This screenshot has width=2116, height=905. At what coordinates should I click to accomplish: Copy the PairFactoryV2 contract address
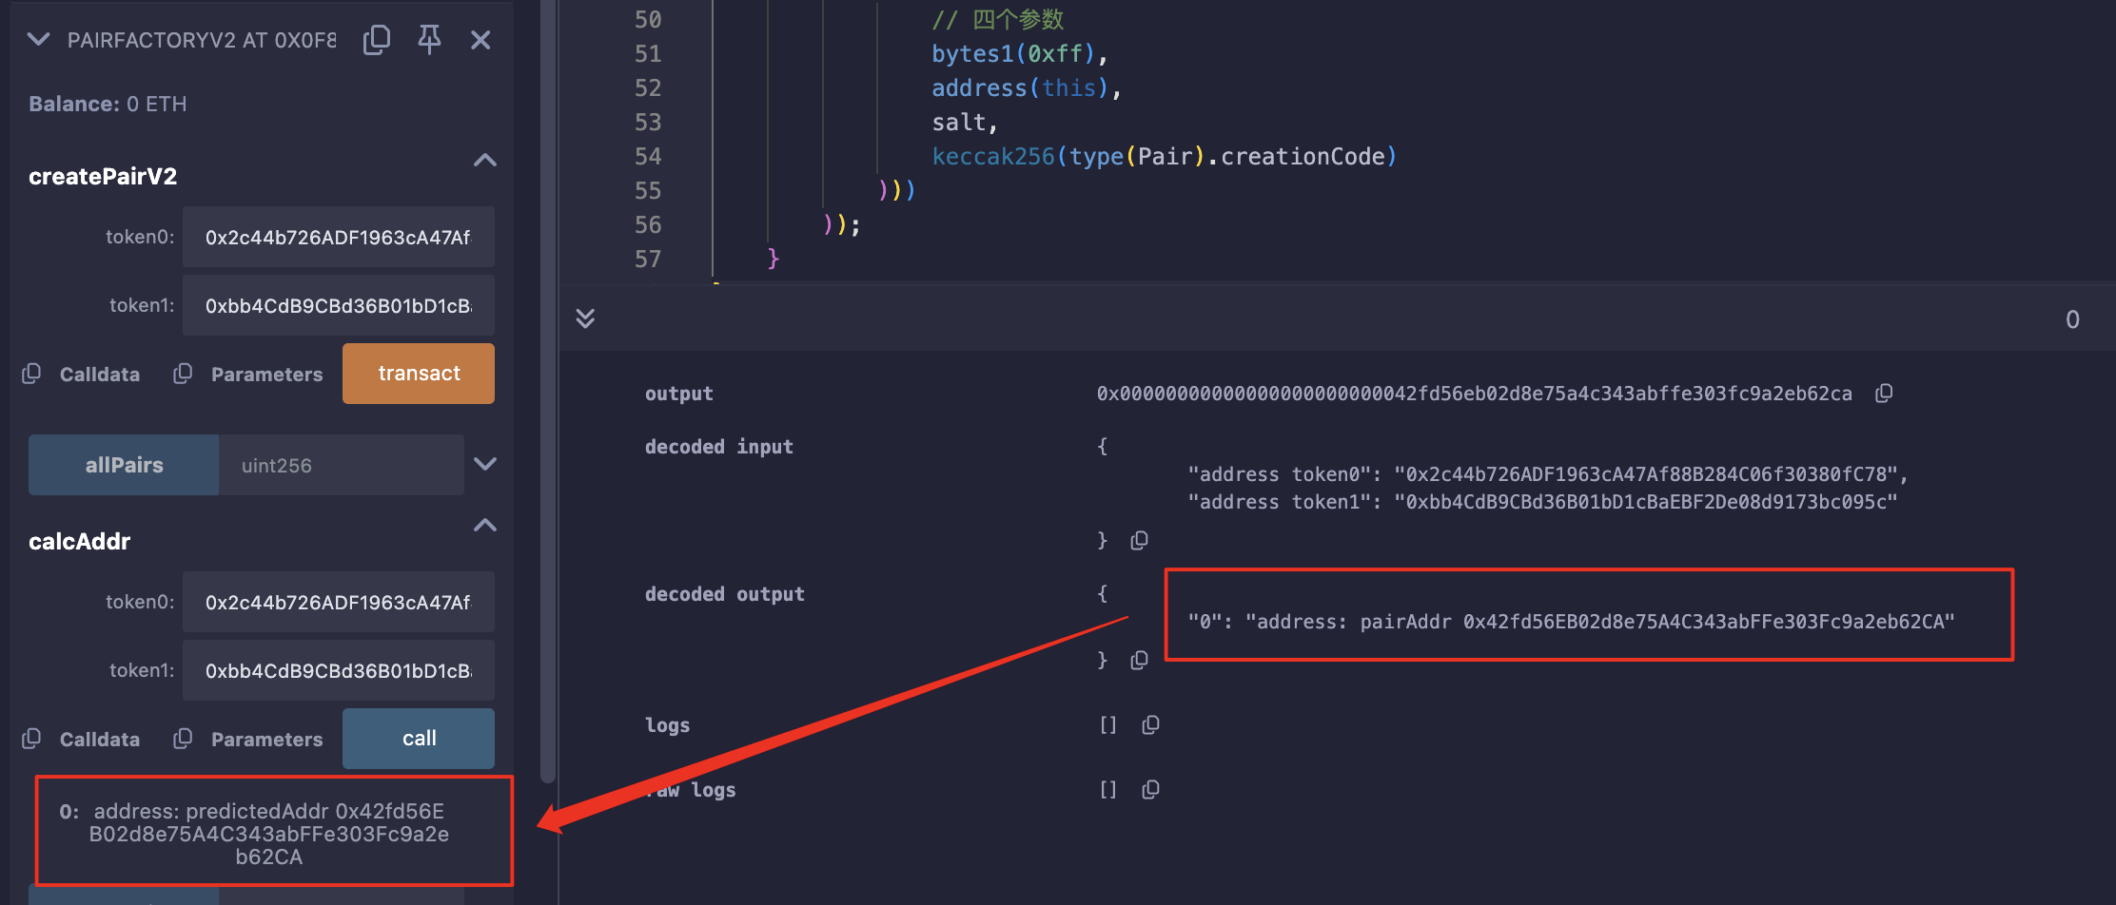(x=377, y=40)
